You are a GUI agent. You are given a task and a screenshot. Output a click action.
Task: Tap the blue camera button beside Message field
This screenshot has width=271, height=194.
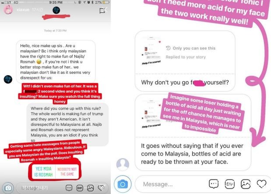123,184
